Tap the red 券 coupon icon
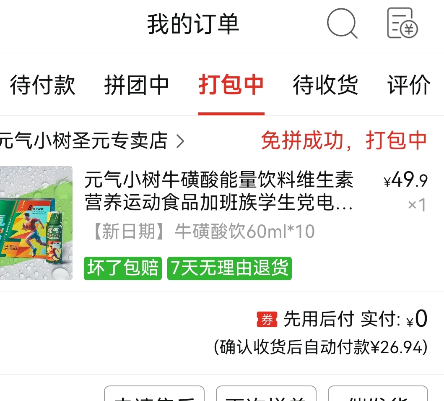 pyautogui.click(x=267, y=319)
